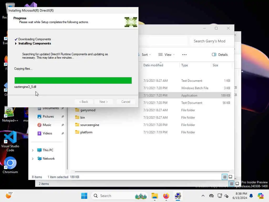Click the Back button in DirectX setup
The height and width of the screenshot is (202, 269).
coord(84,102)
